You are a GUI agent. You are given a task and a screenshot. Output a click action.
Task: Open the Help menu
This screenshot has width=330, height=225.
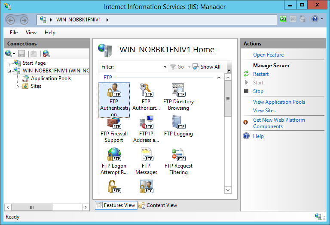[x=50, y=33]
